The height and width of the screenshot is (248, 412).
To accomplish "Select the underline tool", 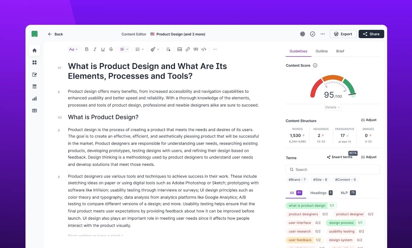I will point(103,49).
